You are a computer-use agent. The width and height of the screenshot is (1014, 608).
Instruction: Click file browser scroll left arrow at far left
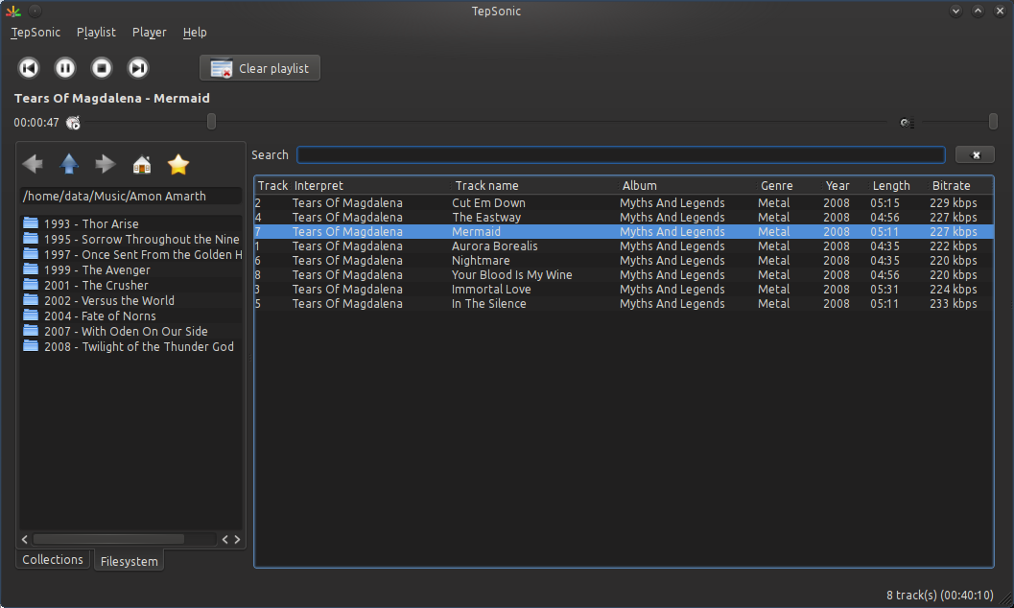coord(25,539)
